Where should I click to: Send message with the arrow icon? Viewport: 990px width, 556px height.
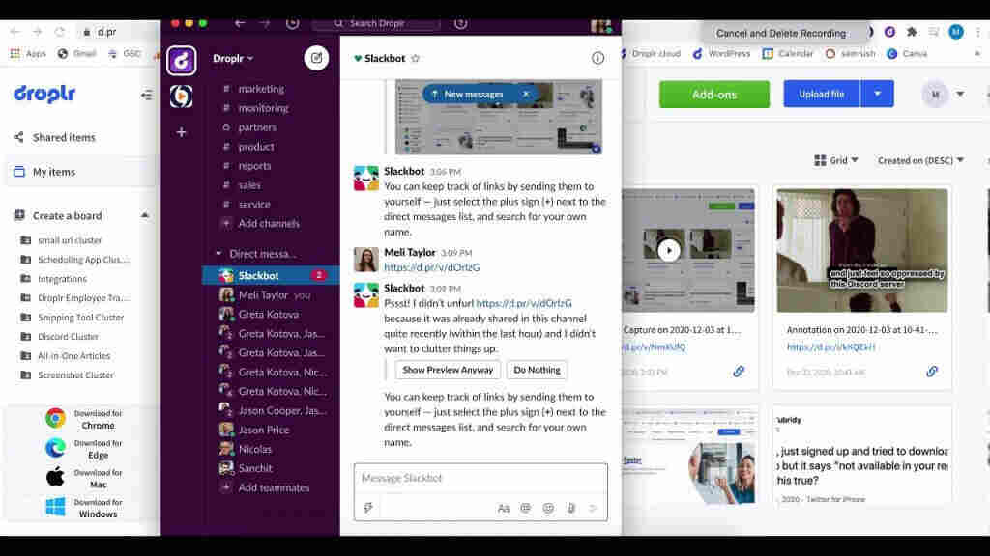(x=593, y=508)
